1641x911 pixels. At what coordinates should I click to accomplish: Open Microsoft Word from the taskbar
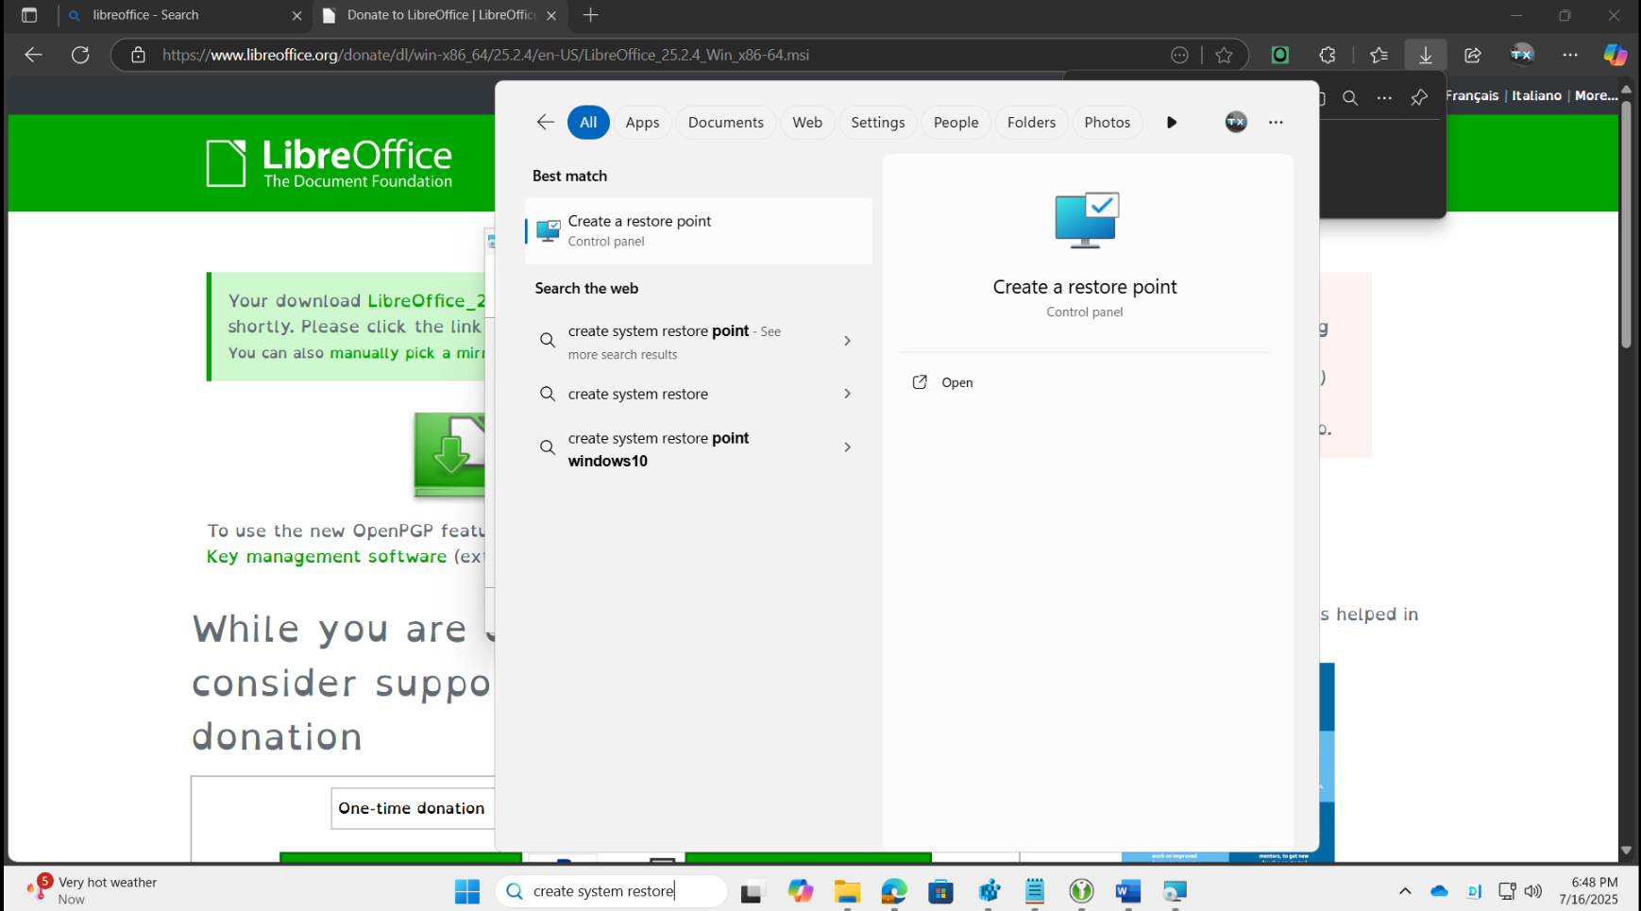tap(1128, 891)
